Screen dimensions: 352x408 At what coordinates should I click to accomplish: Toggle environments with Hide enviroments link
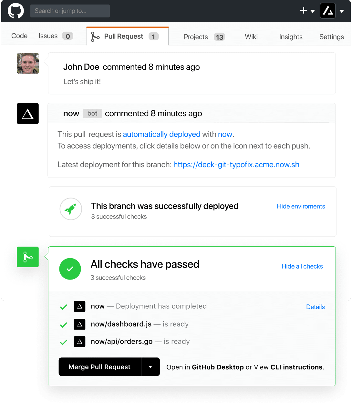click(x=301, y=206)
